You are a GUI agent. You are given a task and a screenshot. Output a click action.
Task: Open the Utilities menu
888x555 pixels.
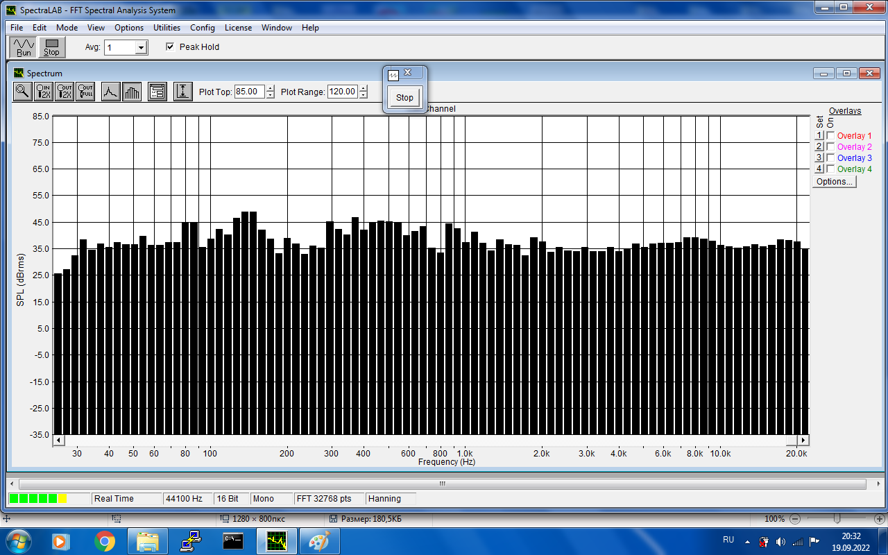click(166, 28)
